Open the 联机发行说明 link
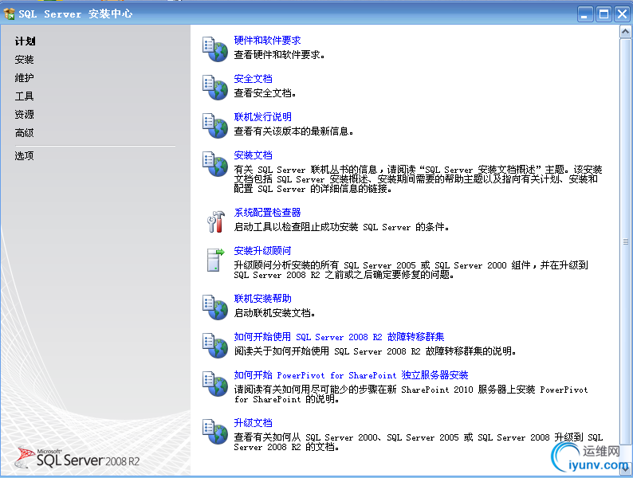This screenshot has width=633, height=478. [263, 117]
